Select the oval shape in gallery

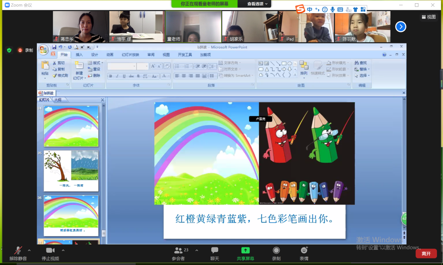coord(290,64)
